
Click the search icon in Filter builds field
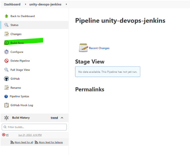pyautogui.click(x=5, y=127)
